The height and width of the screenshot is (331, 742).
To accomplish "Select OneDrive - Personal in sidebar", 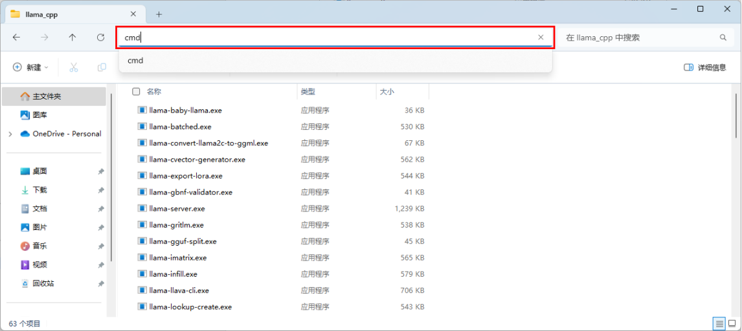I will pyautogui.click(x=61, y=134).
